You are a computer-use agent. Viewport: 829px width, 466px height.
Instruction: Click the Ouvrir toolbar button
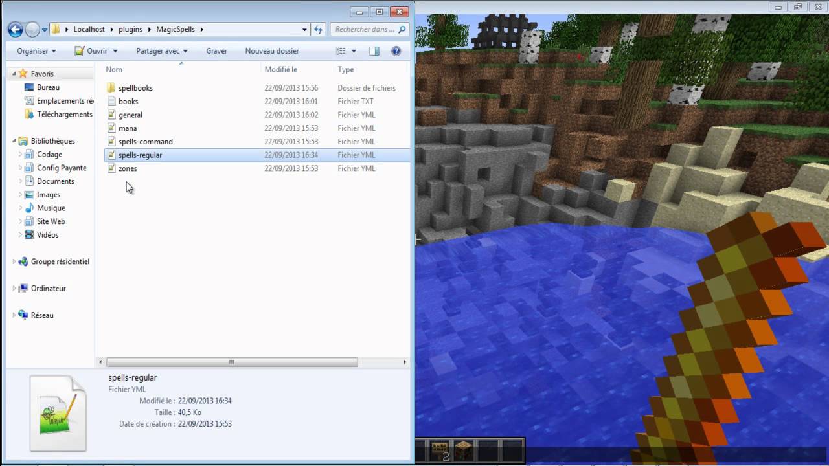pos(91,51)
